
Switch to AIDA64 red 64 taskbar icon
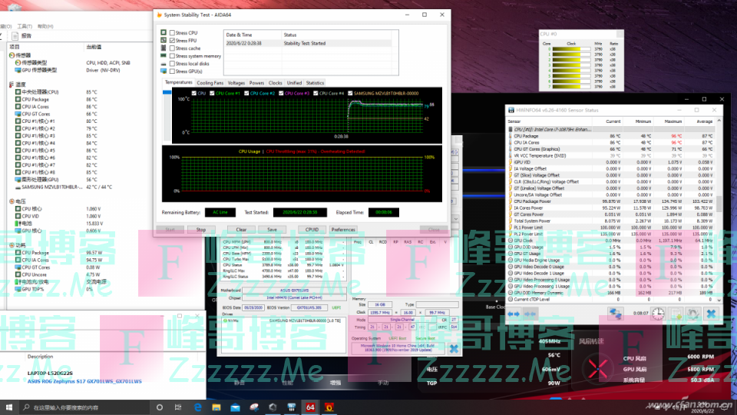click(x=310, y=407)
